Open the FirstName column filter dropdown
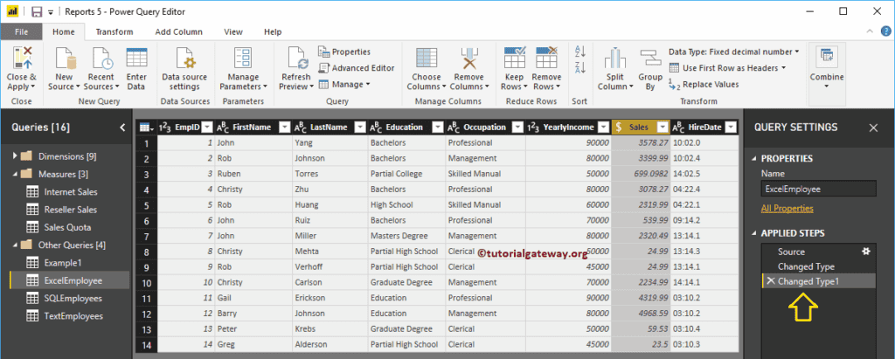The image size is (895, 359). tap(284, 128)
